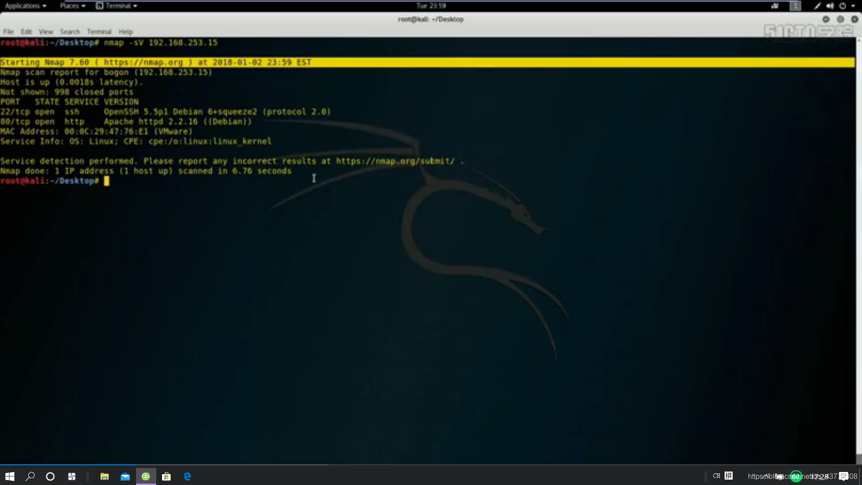Select the active green video player taskbar icon

tap(146, 476)
